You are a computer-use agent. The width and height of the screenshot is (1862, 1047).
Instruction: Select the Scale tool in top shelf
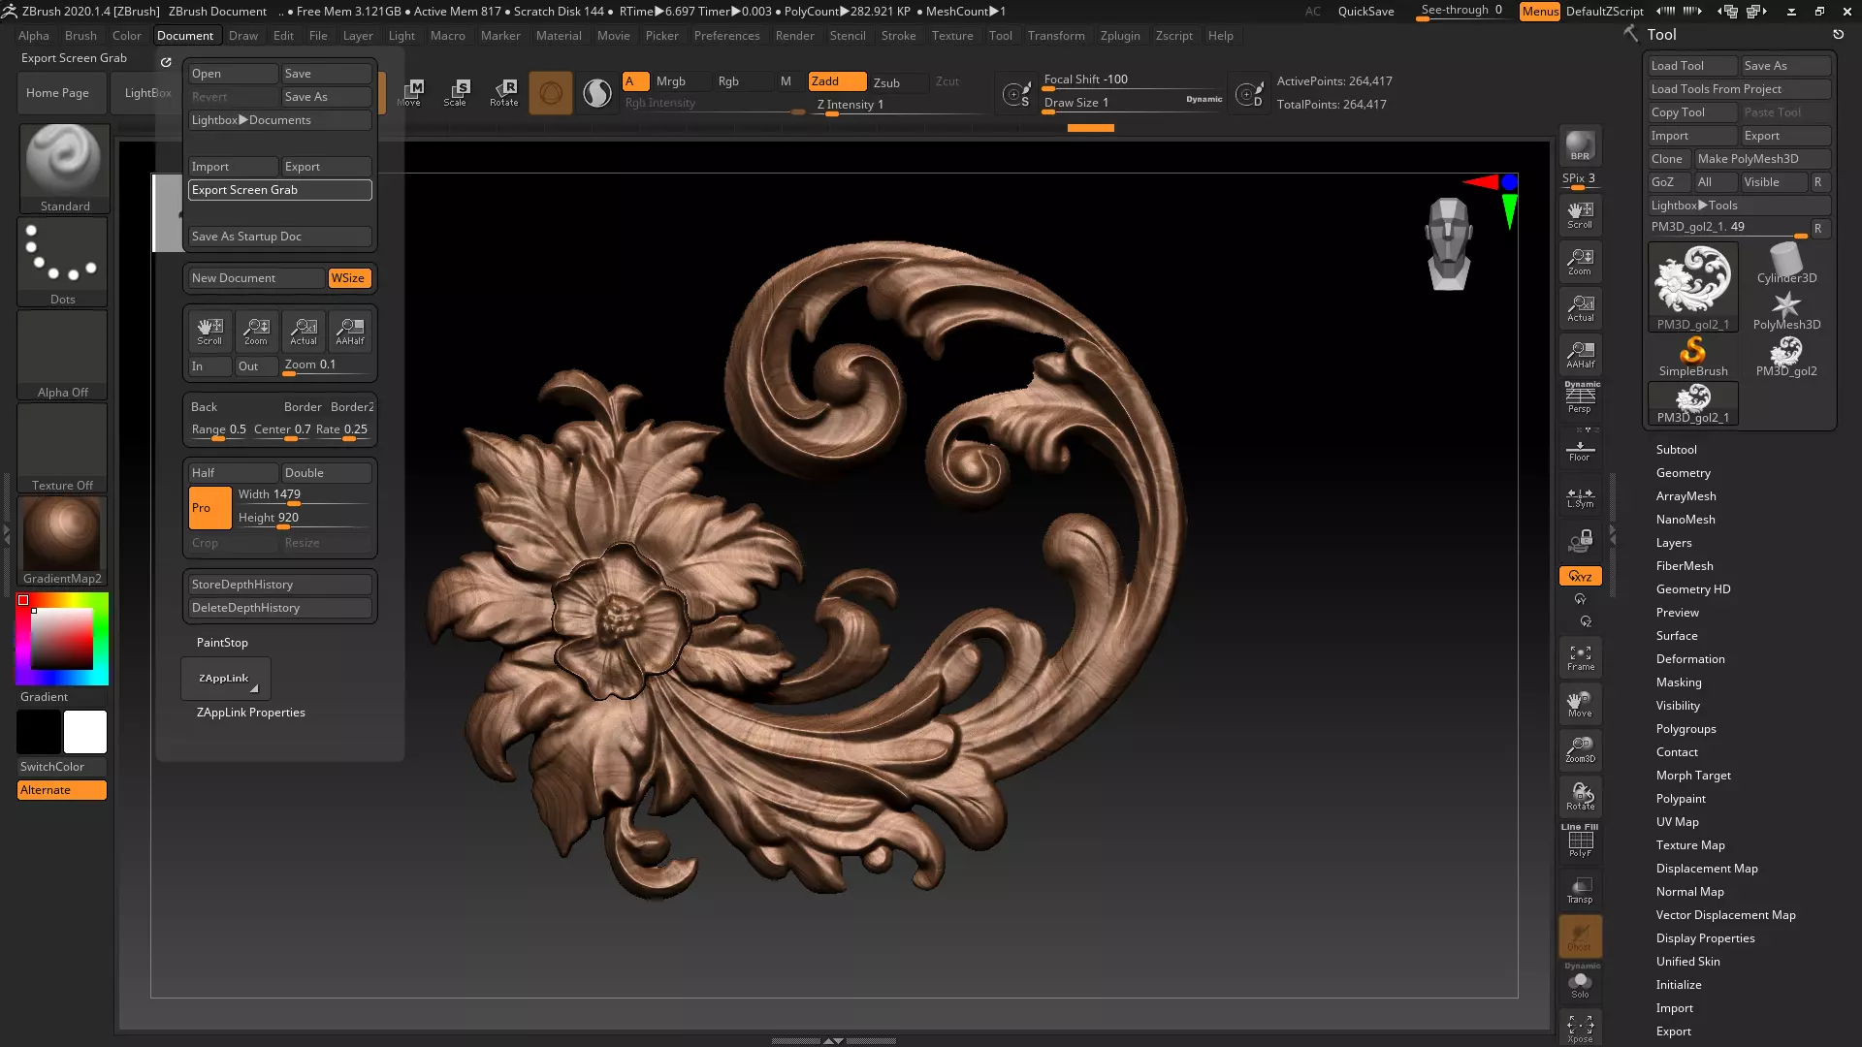coord(456,93)
